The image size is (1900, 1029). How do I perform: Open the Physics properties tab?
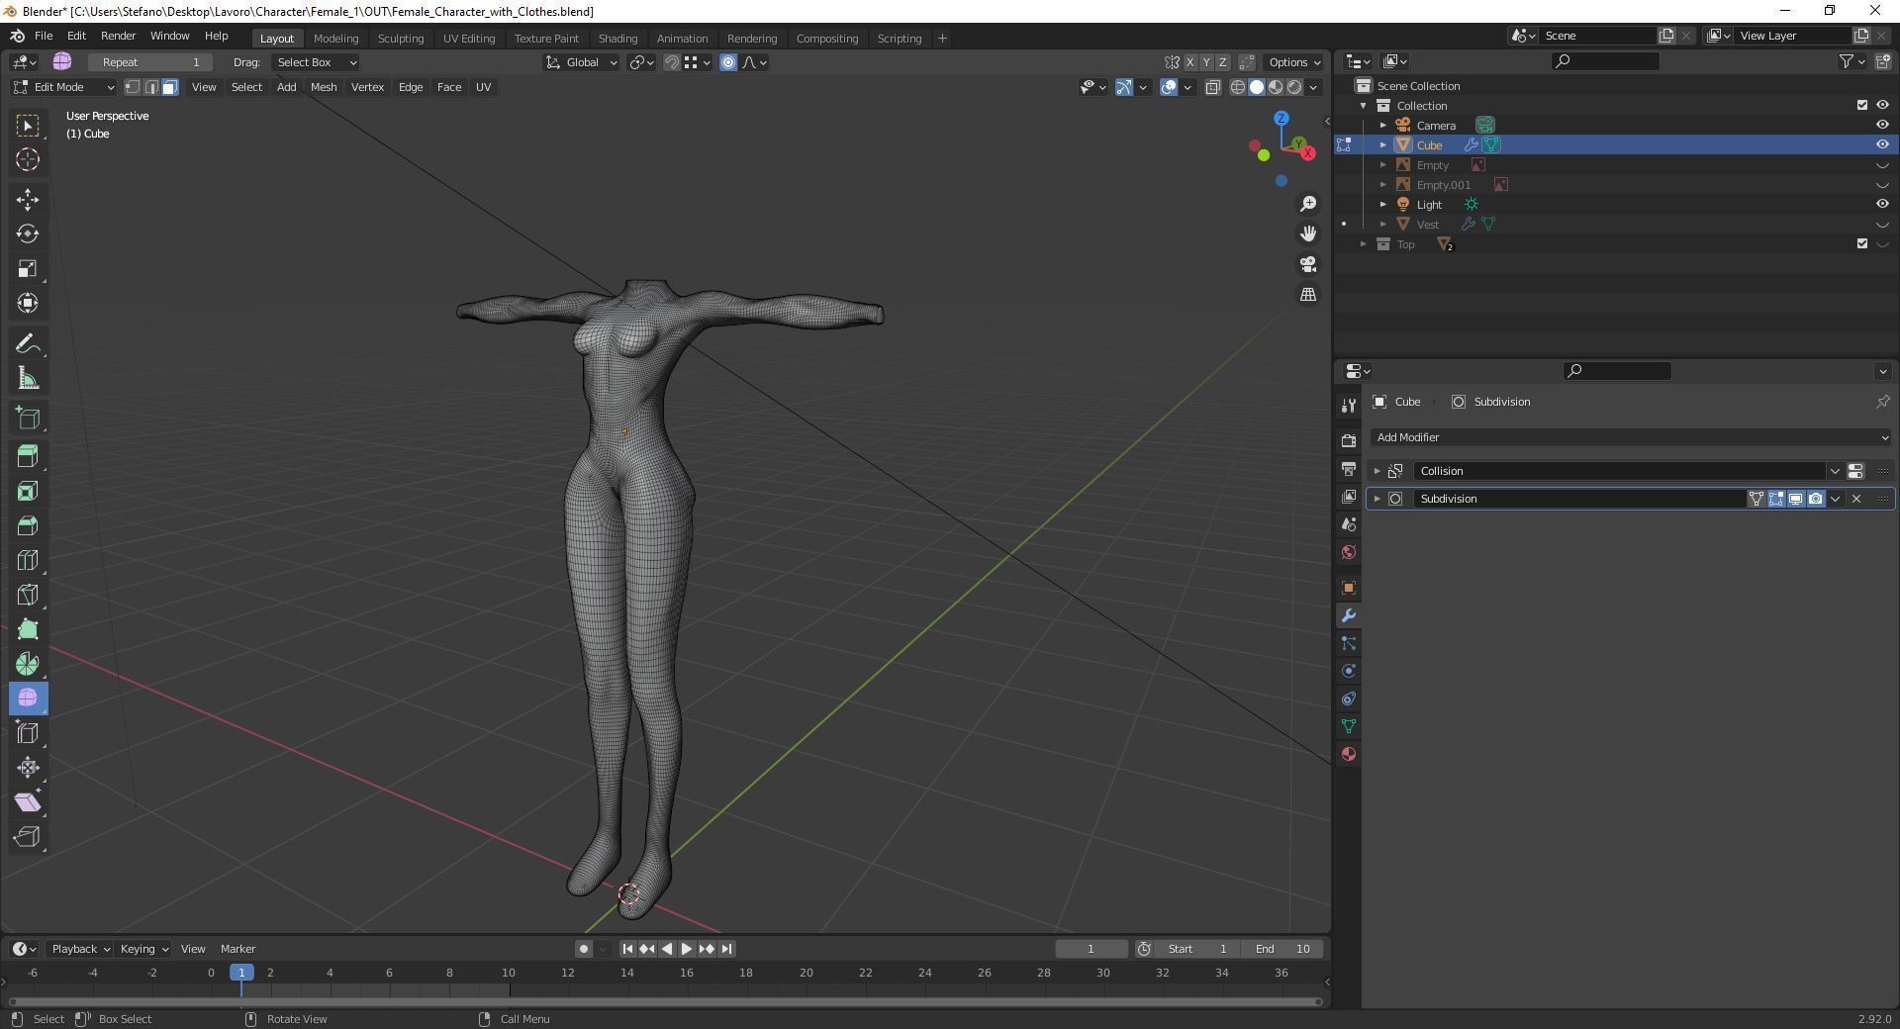tap(1349, 671)
